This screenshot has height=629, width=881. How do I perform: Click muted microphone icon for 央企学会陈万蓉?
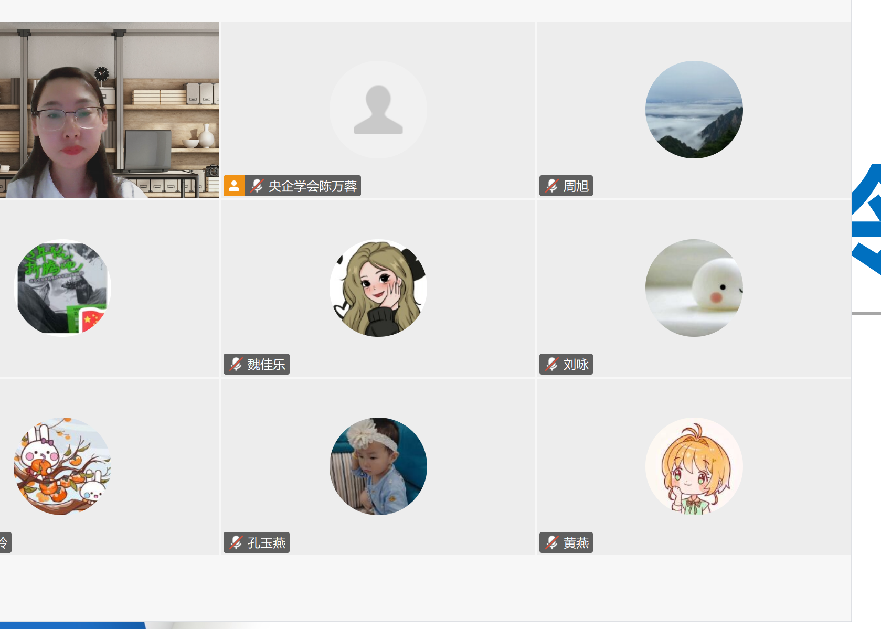[257, 186]
